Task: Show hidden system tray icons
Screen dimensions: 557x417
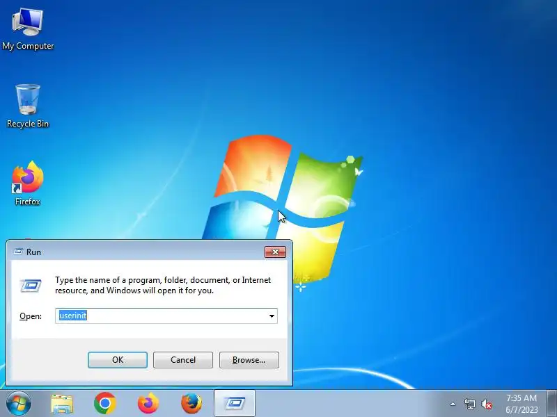Action: click(x=453, y=404)
